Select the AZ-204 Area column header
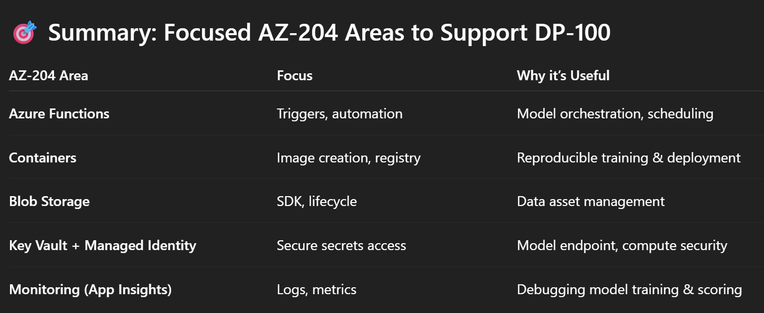The width and height of the screenshot is (764, 313). (49, 75)
